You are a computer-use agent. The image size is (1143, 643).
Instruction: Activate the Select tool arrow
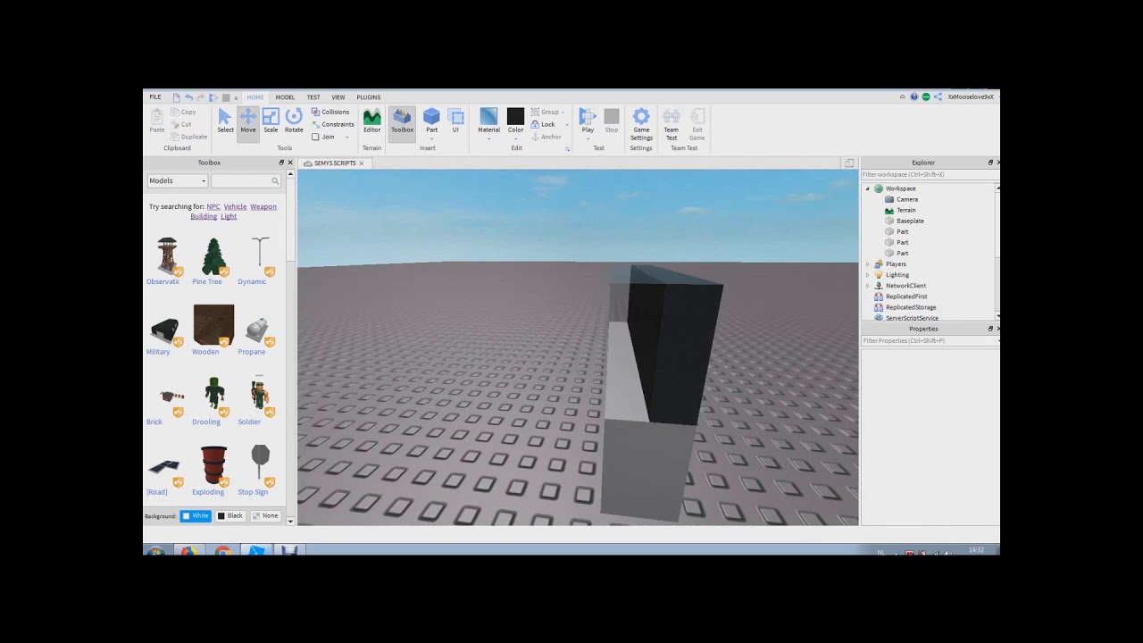225,121
